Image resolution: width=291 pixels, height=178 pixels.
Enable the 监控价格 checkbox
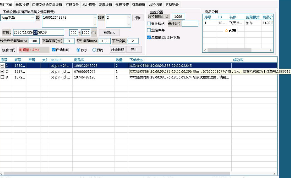pos(149,24)
